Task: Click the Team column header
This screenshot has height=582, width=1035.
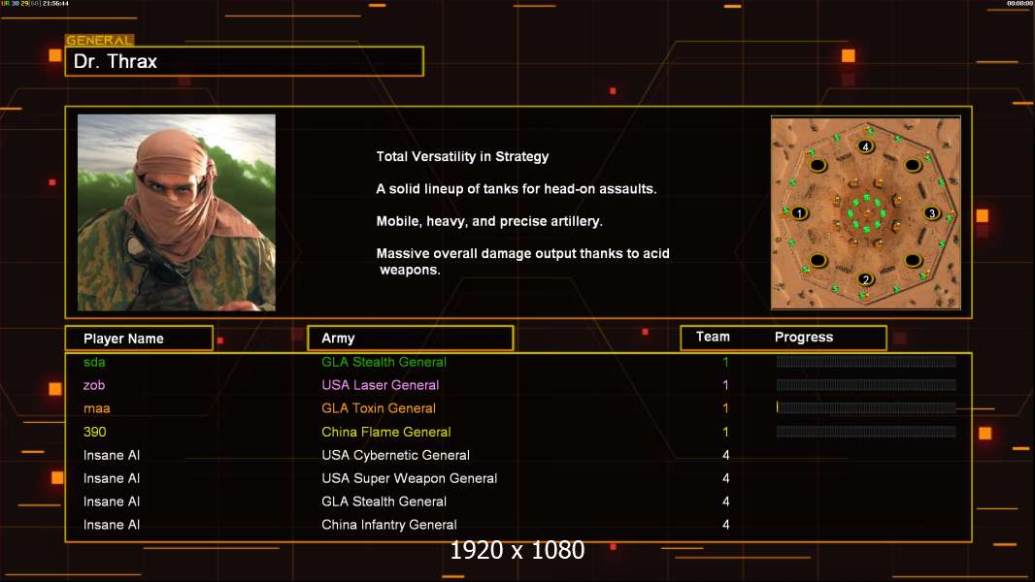Action: tap(713, 337)
